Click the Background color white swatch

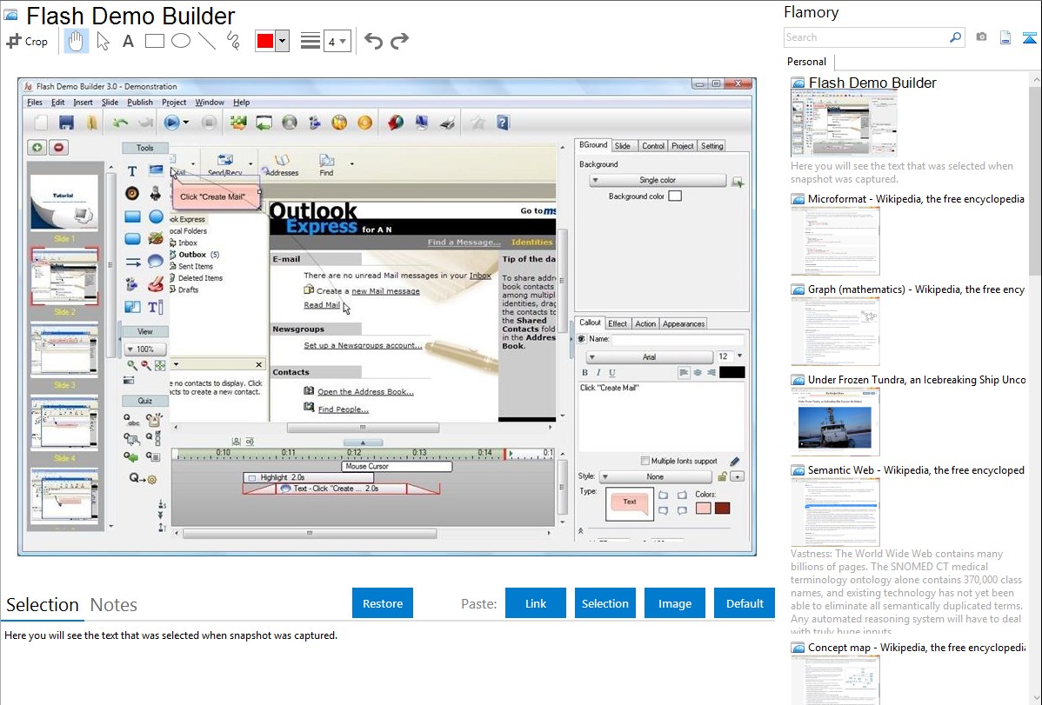click(674, 196)
